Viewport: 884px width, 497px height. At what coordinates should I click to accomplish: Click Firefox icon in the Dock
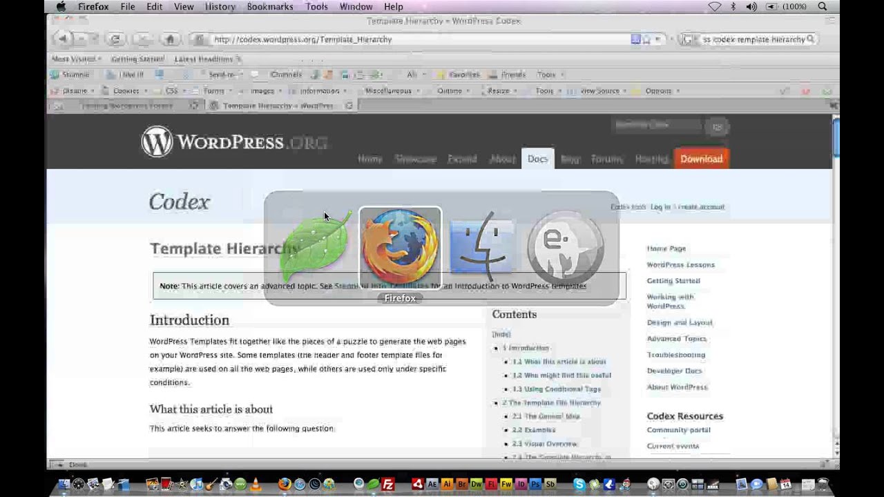(x=285, y=485)
